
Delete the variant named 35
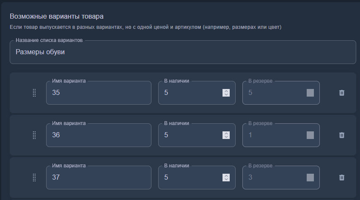[x=342, y=93]
